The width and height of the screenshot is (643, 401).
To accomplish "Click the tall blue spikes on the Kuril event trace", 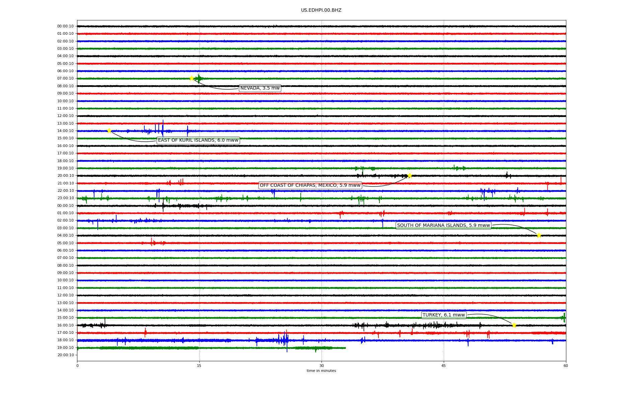I will pos(159,128).
